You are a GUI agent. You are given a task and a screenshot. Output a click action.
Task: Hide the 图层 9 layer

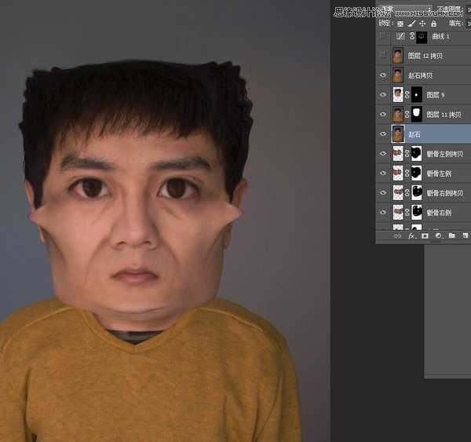383,95
